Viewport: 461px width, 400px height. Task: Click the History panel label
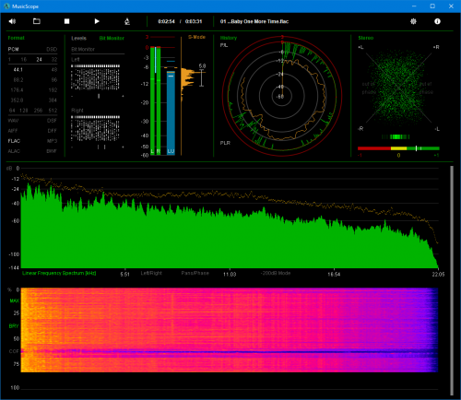(x=229, y=38)
